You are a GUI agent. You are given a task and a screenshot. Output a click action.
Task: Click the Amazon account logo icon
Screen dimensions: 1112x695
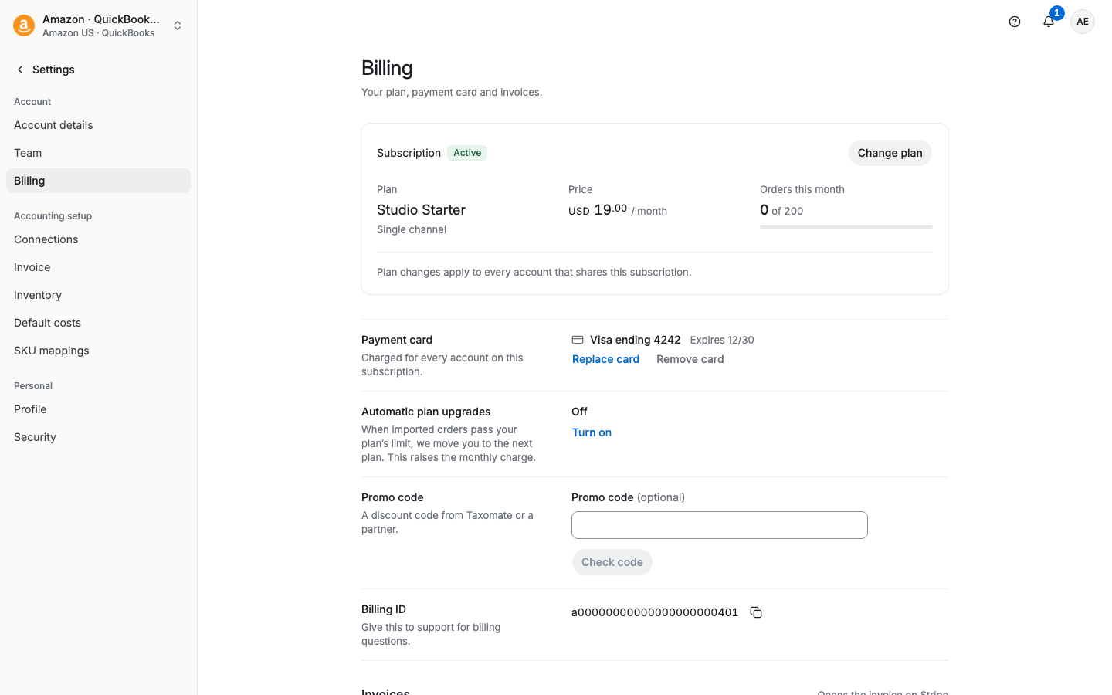click(24, 25)
